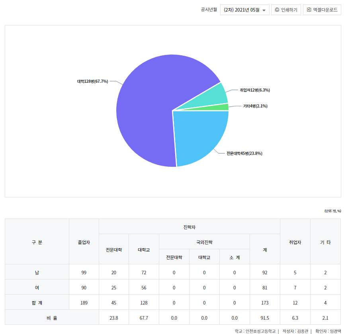
Task: Click the 합 계 row label
Action: pyautogui.click(x=37, y=302)
